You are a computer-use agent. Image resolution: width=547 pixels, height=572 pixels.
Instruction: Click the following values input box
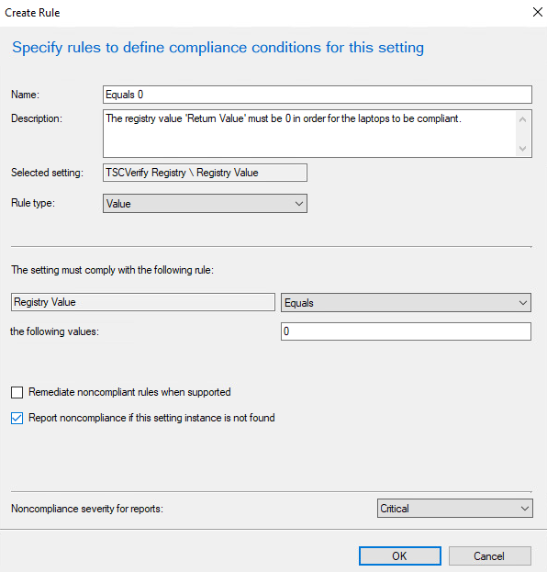click(x=406, y=331)
